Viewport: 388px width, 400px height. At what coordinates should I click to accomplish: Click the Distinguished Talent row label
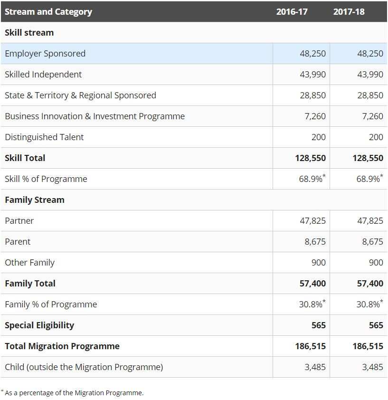coord(44,137)
